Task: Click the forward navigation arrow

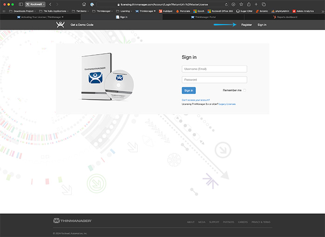Action: point(57,4)
